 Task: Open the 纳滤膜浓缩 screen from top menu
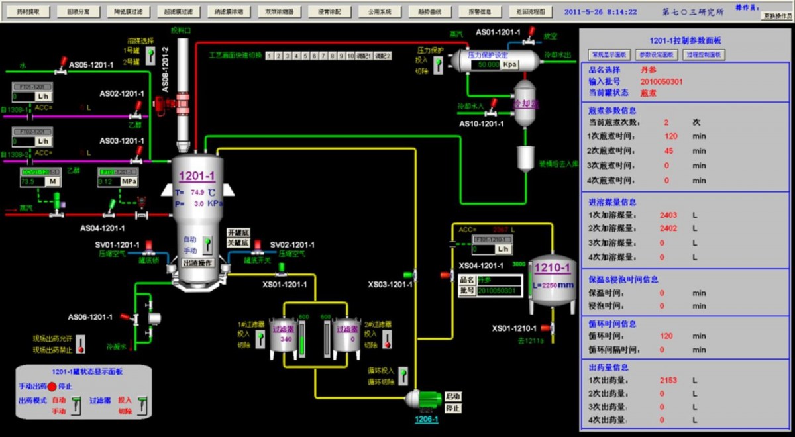pyautogui.click(x=229, y=11)
